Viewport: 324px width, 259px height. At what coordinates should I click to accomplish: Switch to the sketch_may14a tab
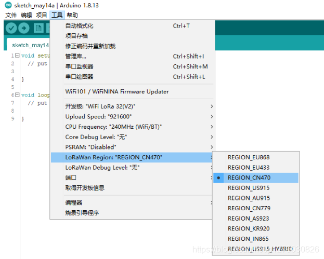(x=29, y=45)
